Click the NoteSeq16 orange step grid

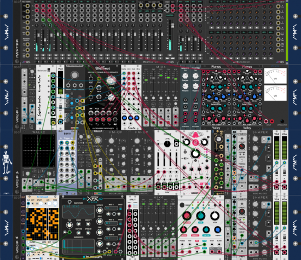[x=43, y=223]
